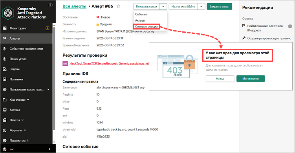Click the Отчеты sidebar icon
Screen dimensions: 295x153
tap(5, 120)
